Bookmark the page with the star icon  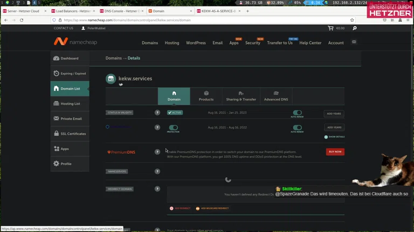(352, 20)
